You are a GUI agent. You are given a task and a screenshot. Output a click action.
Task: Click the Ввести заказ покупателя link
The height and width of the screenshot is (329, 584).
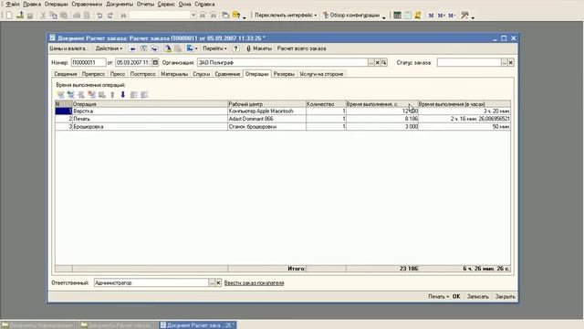tap(254, 283)
